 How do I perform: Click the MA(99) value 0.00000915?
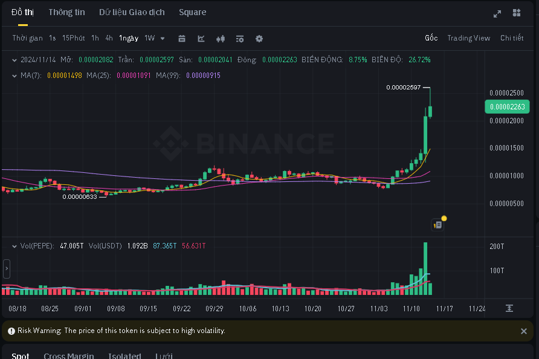203,76
